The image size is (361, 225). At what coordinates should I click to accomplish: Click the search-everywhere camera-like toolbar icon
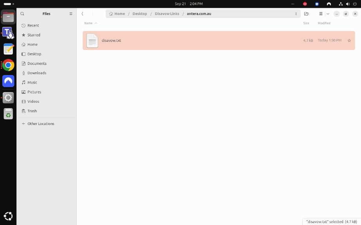click(306, 14)
